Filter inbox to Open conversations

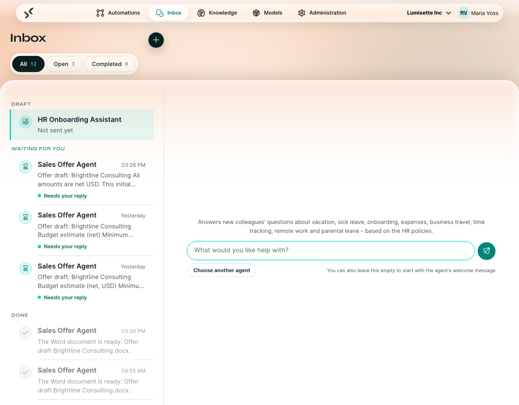64,64
